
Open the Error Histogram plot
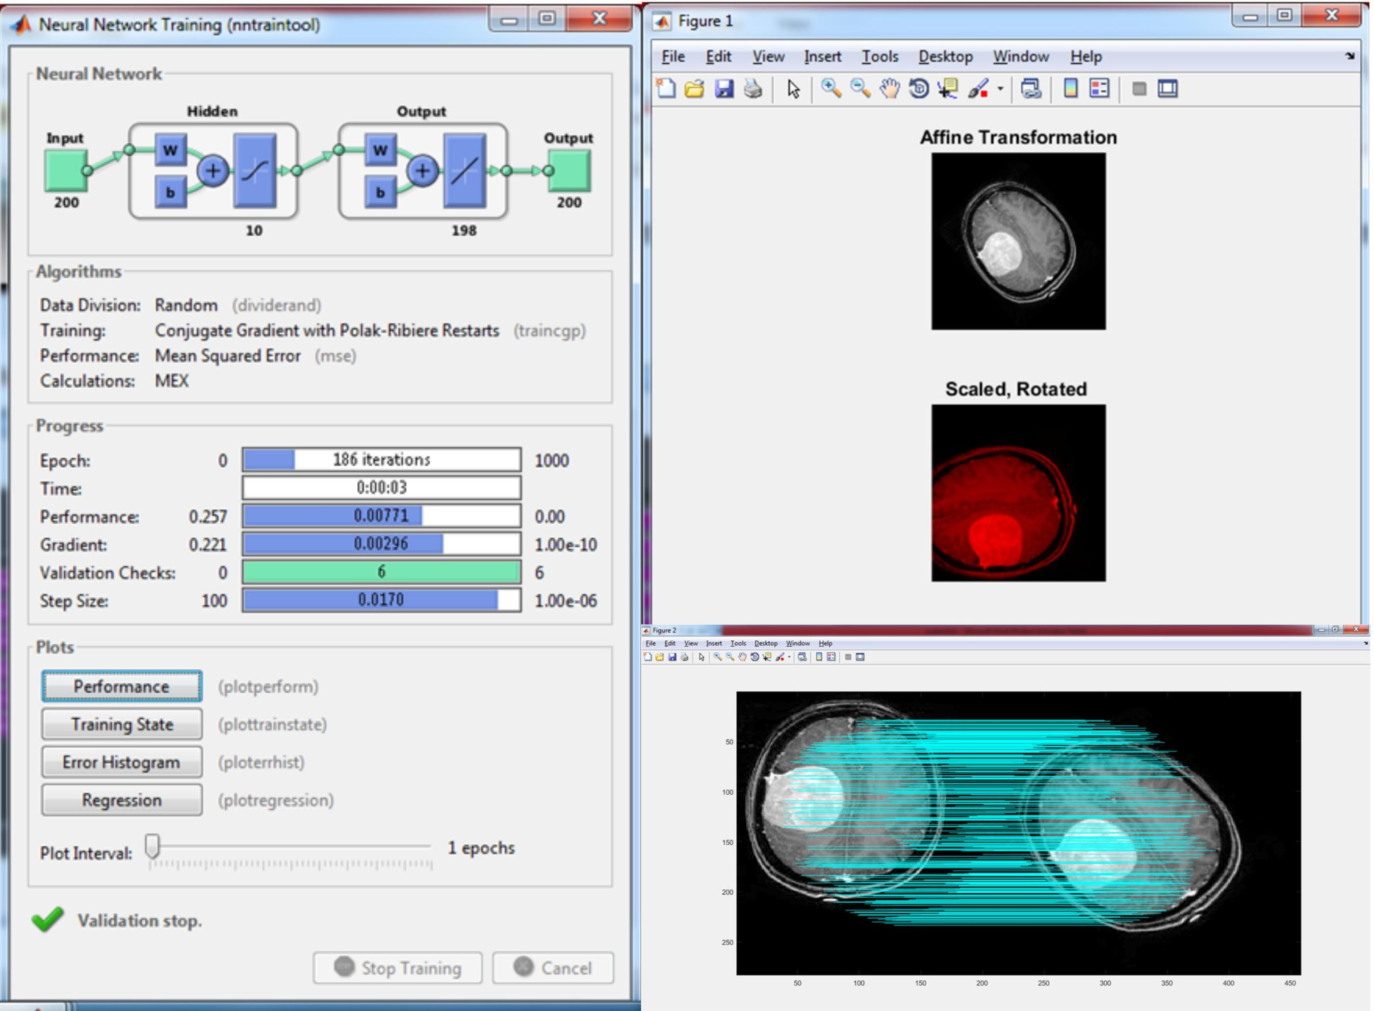click(121, 762)
